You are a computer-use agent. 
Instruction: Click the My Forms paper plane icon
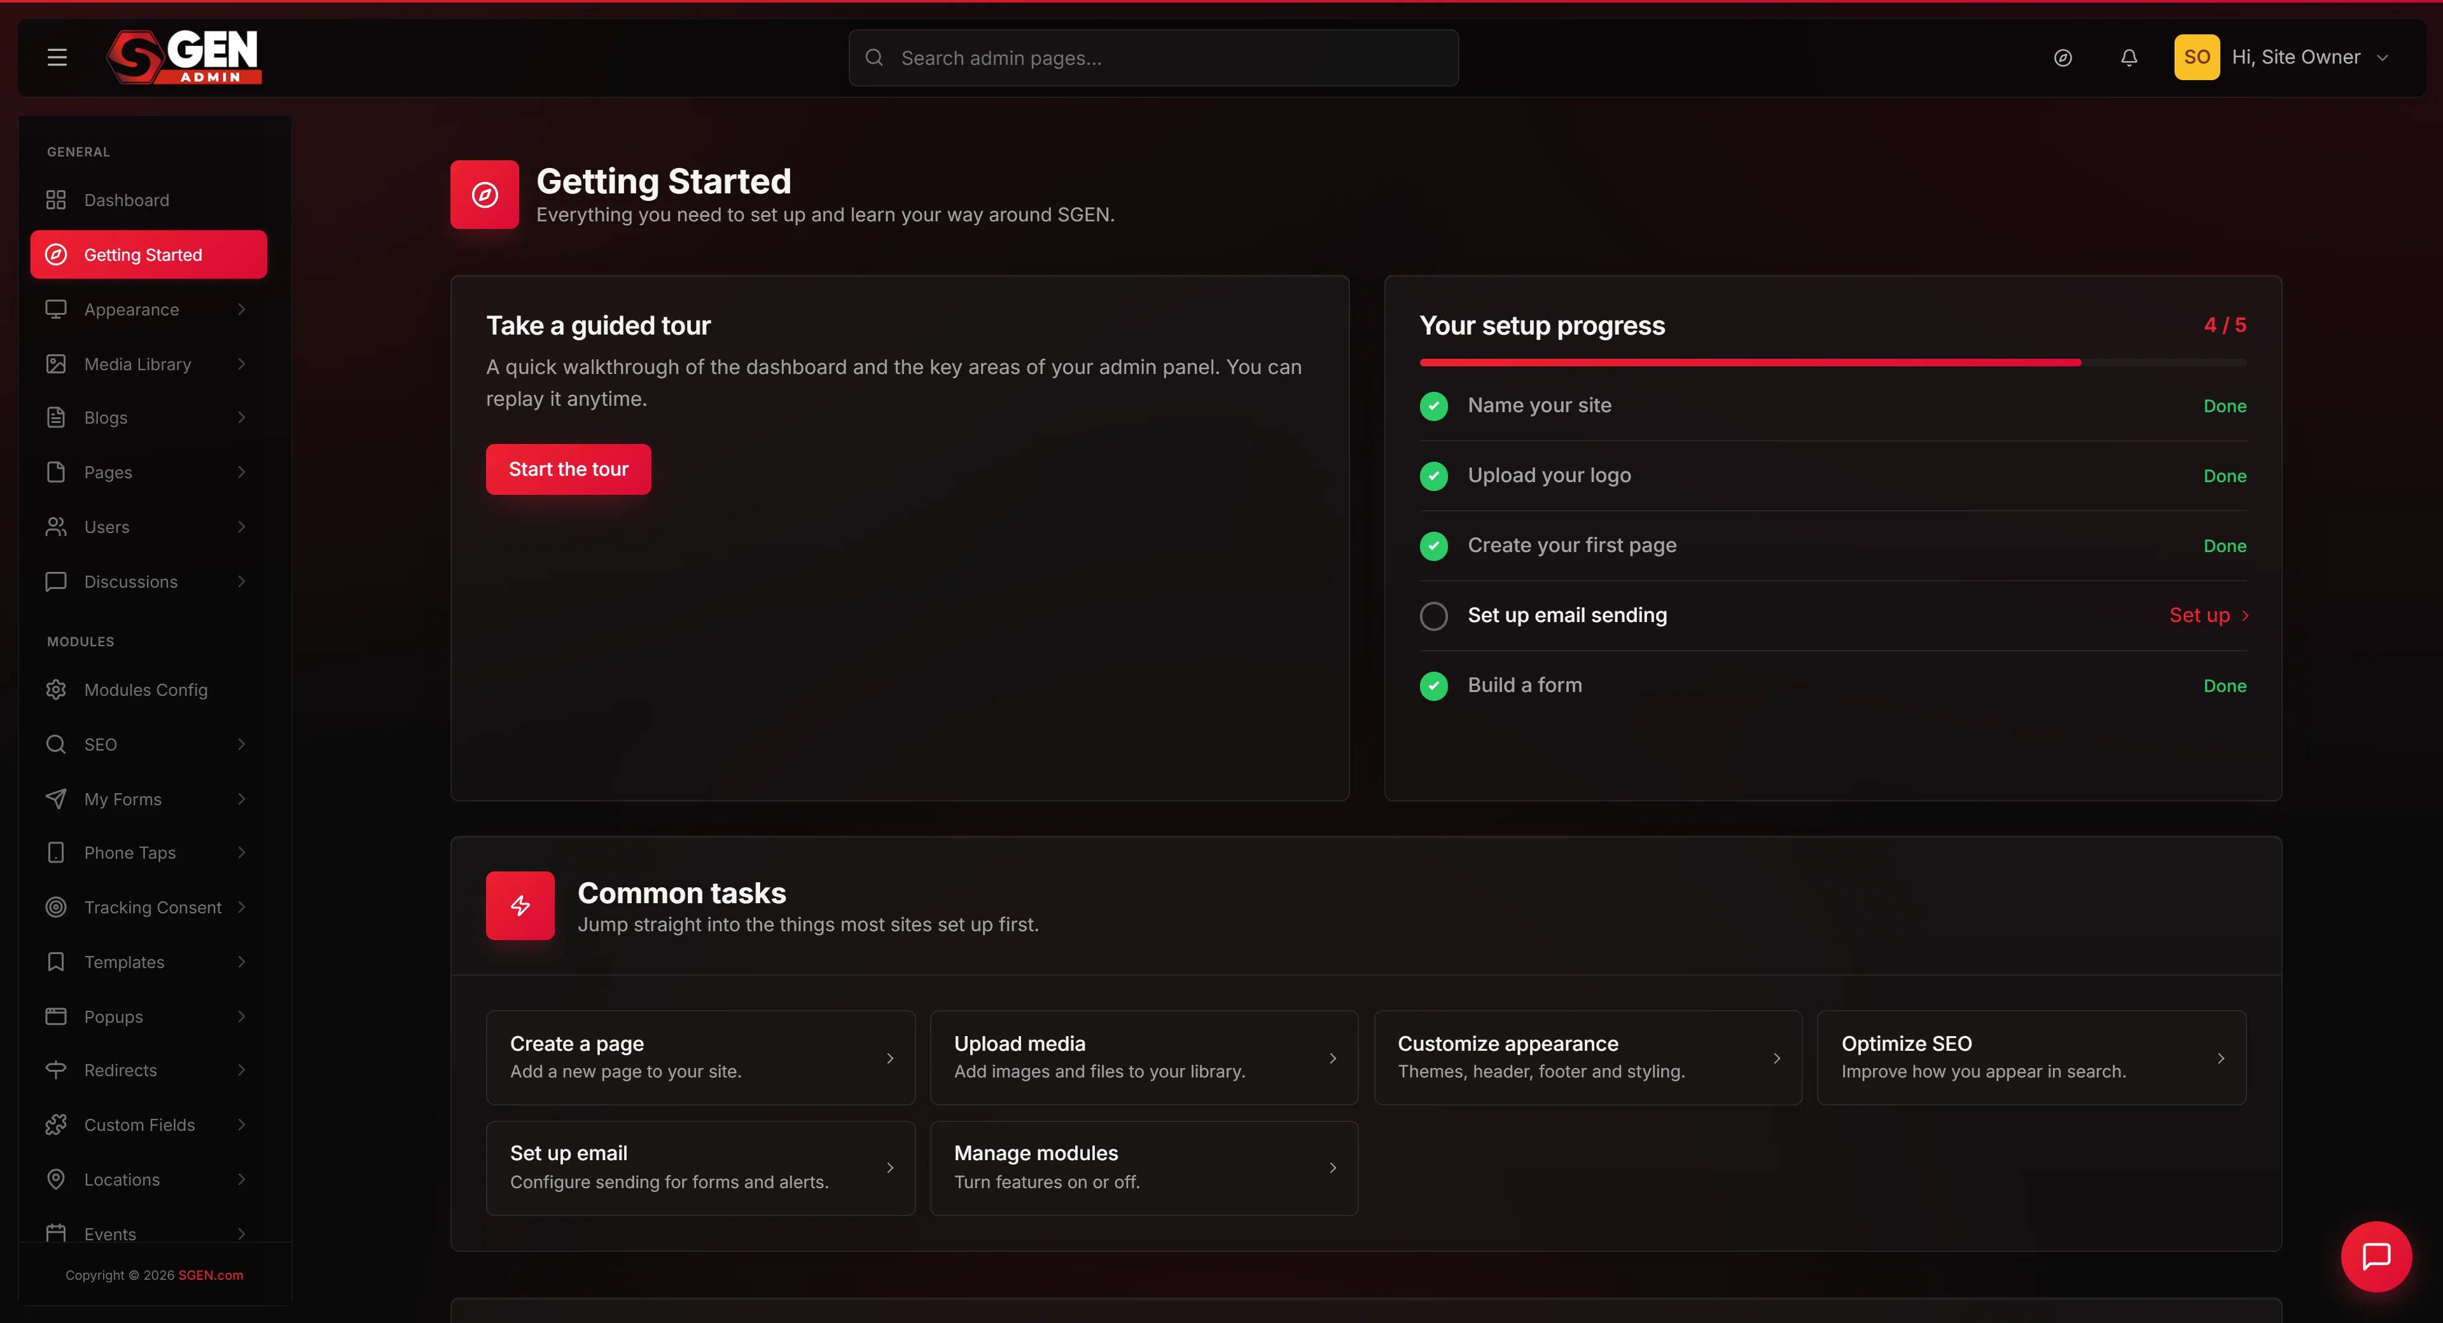point(56,798)
